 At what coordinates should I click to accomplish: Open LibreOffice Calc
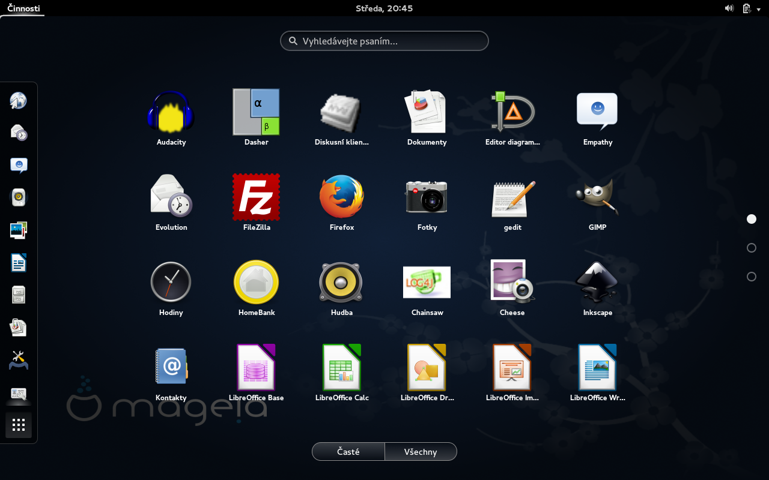[341, 367]
